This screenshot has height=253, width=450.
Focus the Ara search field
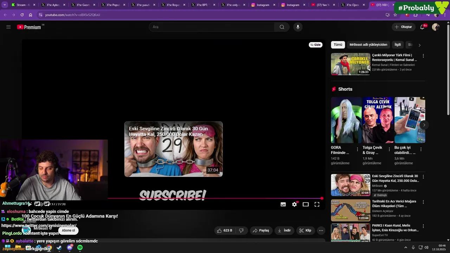click(x=212, y=27)
